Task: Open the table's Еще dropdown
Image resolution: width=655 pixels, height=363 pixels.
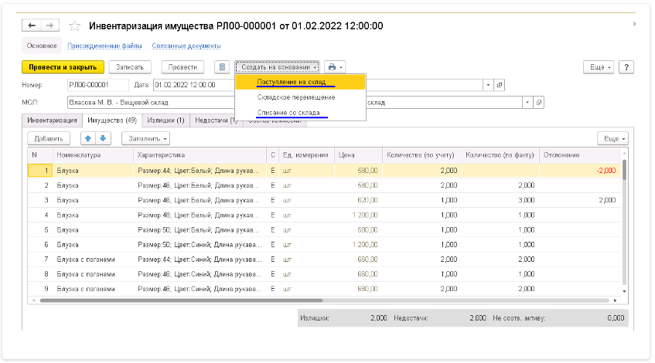Action: pyautogui.click(x=612, y=138)
